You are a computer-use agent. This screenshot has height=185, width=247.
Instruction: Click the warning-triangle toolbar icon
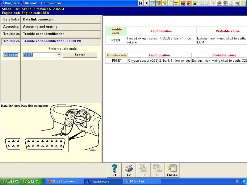click(231, 3)
